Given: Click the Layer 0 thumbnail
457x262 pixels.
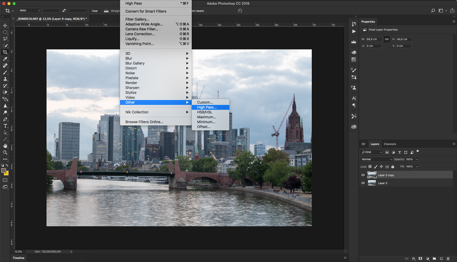Looking at the screenshot, I should (x=372, y=183).
